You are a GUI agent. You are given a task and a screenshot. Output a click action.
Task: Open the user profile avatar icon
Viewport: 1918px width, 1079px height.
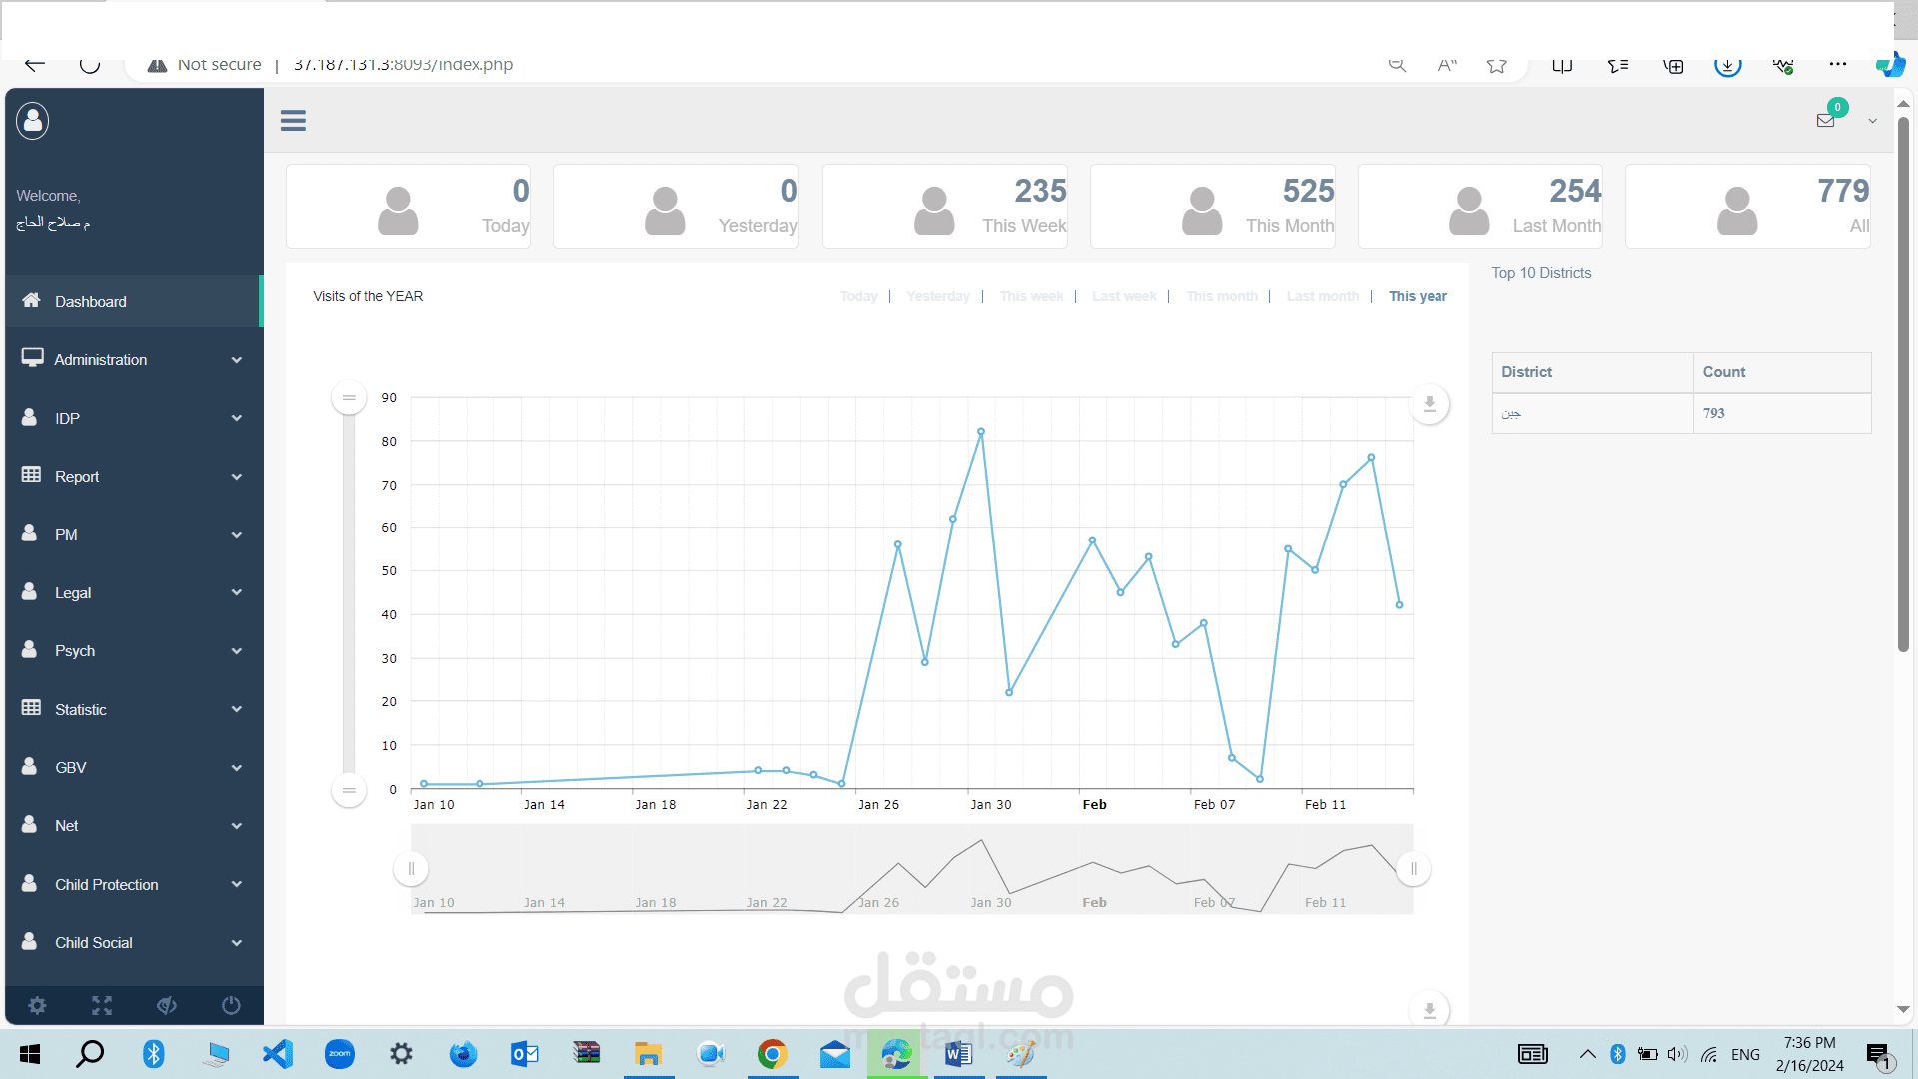click(33, 121)
